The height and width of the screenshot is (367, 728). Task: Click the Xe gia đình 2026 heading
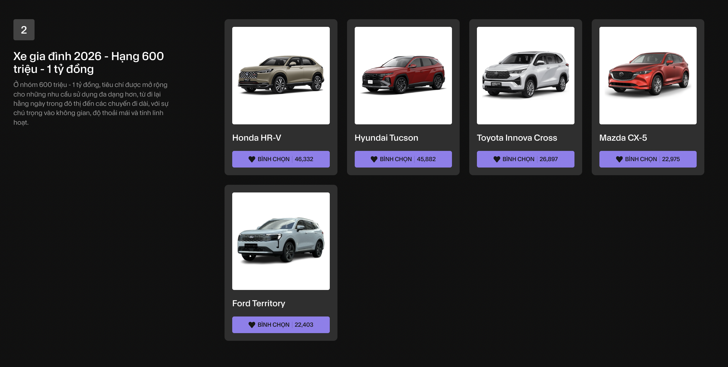89,63
